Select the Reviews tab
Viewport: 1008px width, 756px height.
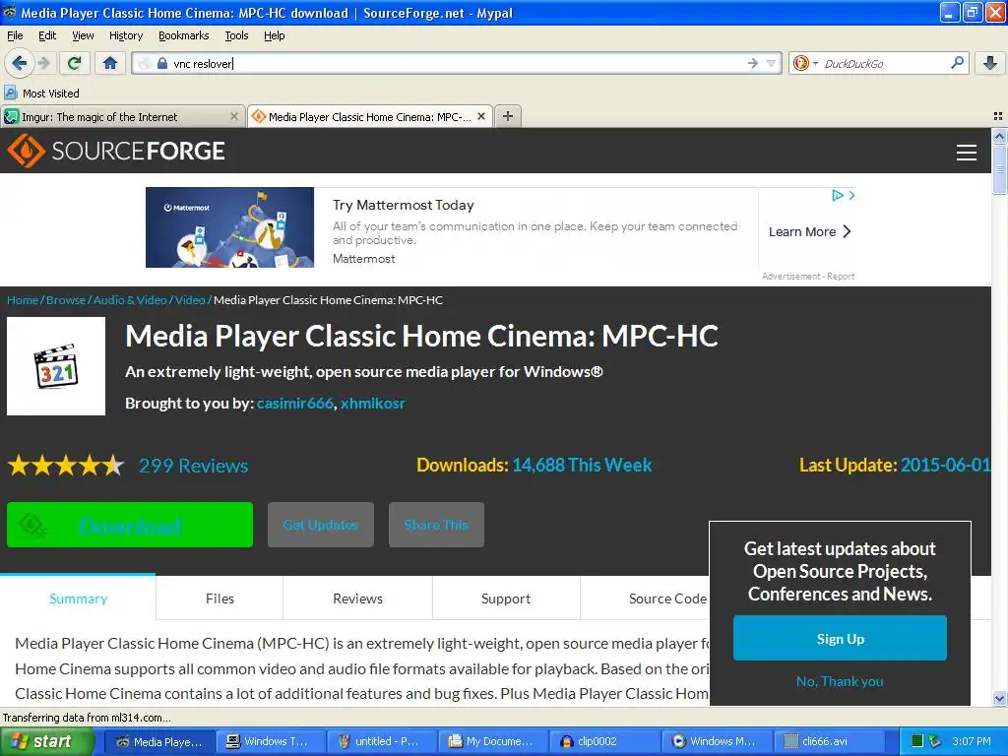[x=357, y=598]
